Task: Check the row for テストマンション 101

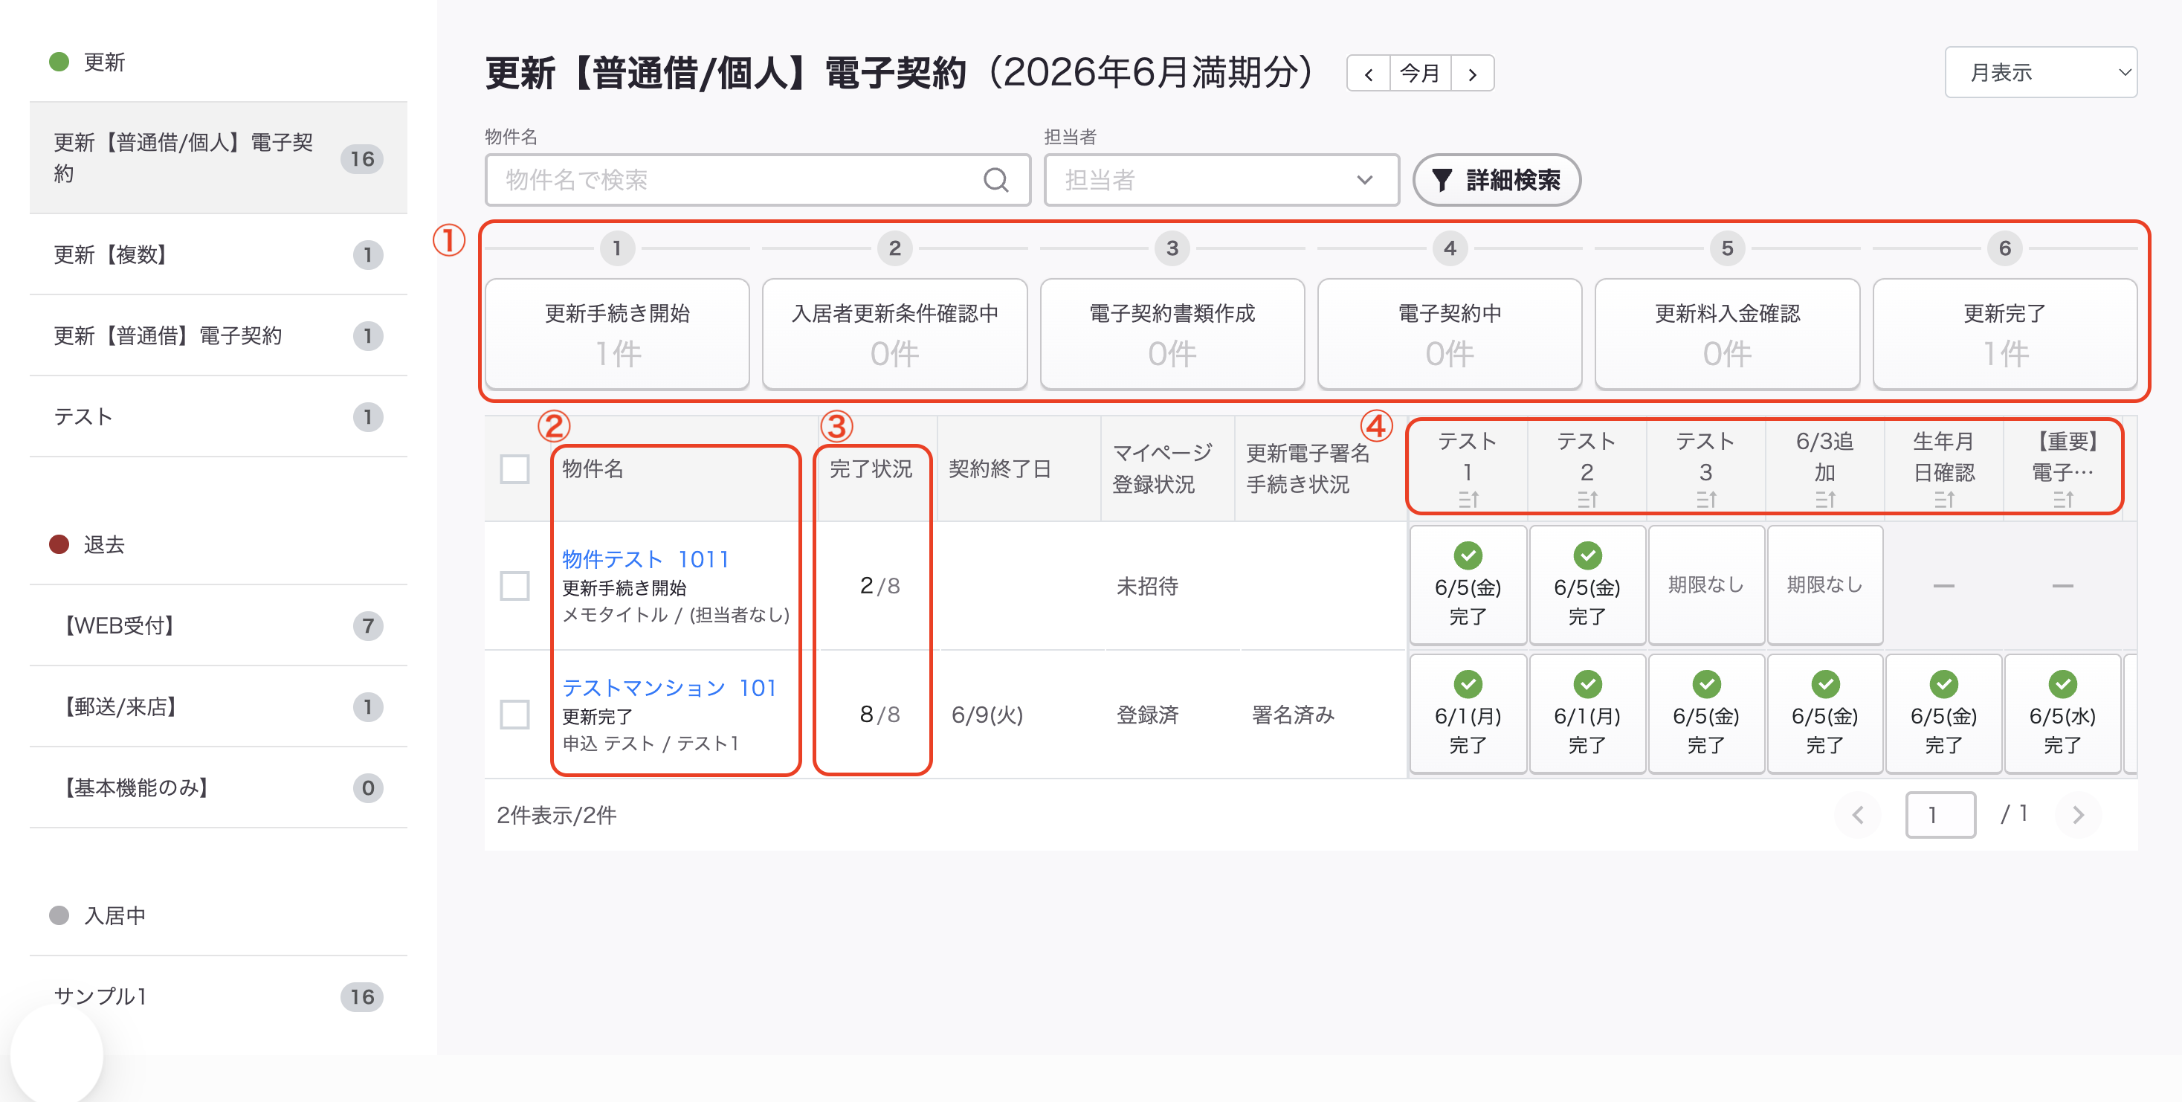Action: pyautogui.click(x=514, y=714)
